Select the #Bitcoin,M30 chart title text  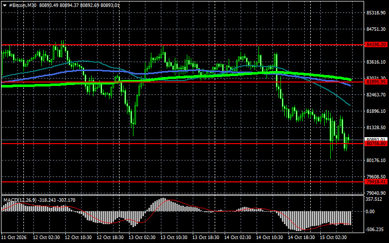coord(22,5)
